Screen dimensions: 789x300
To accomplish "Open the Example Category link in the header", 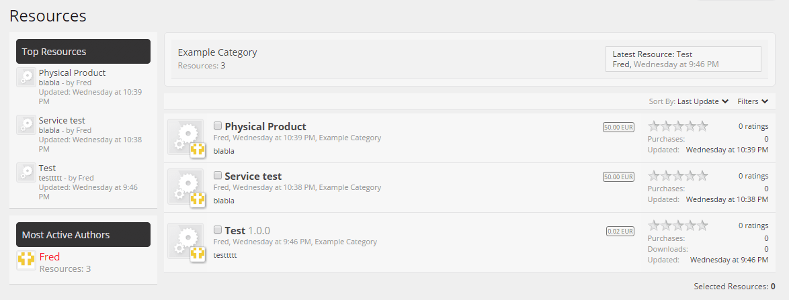I will click(x=217, y=52).
